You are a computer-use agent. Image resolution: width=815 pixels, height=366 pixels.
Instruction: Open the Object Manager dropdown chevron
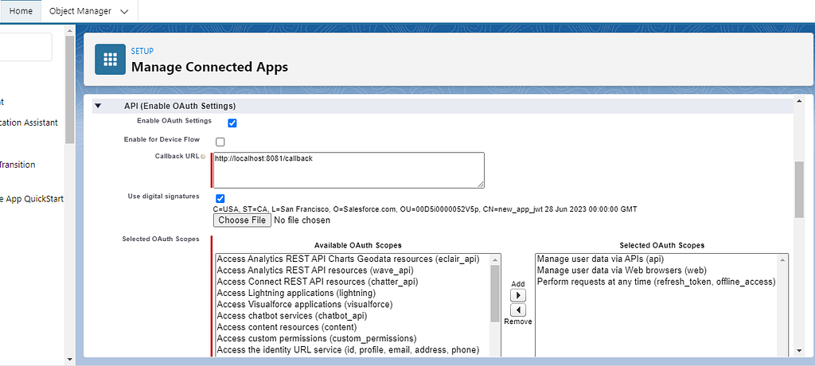click(x=124, y=11)
